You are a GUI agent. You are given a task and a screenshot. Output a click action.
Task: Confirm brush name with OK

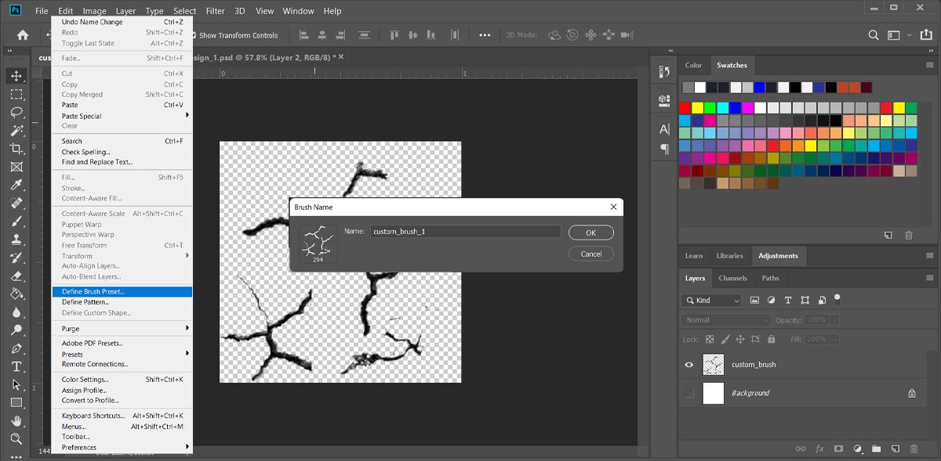[590, 232]
